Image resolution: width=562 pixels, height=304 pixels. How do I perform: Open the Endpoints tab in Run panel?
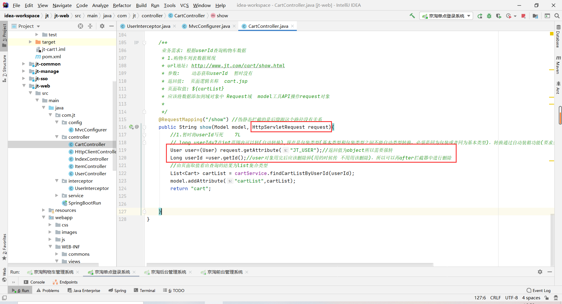click(65, 282)
